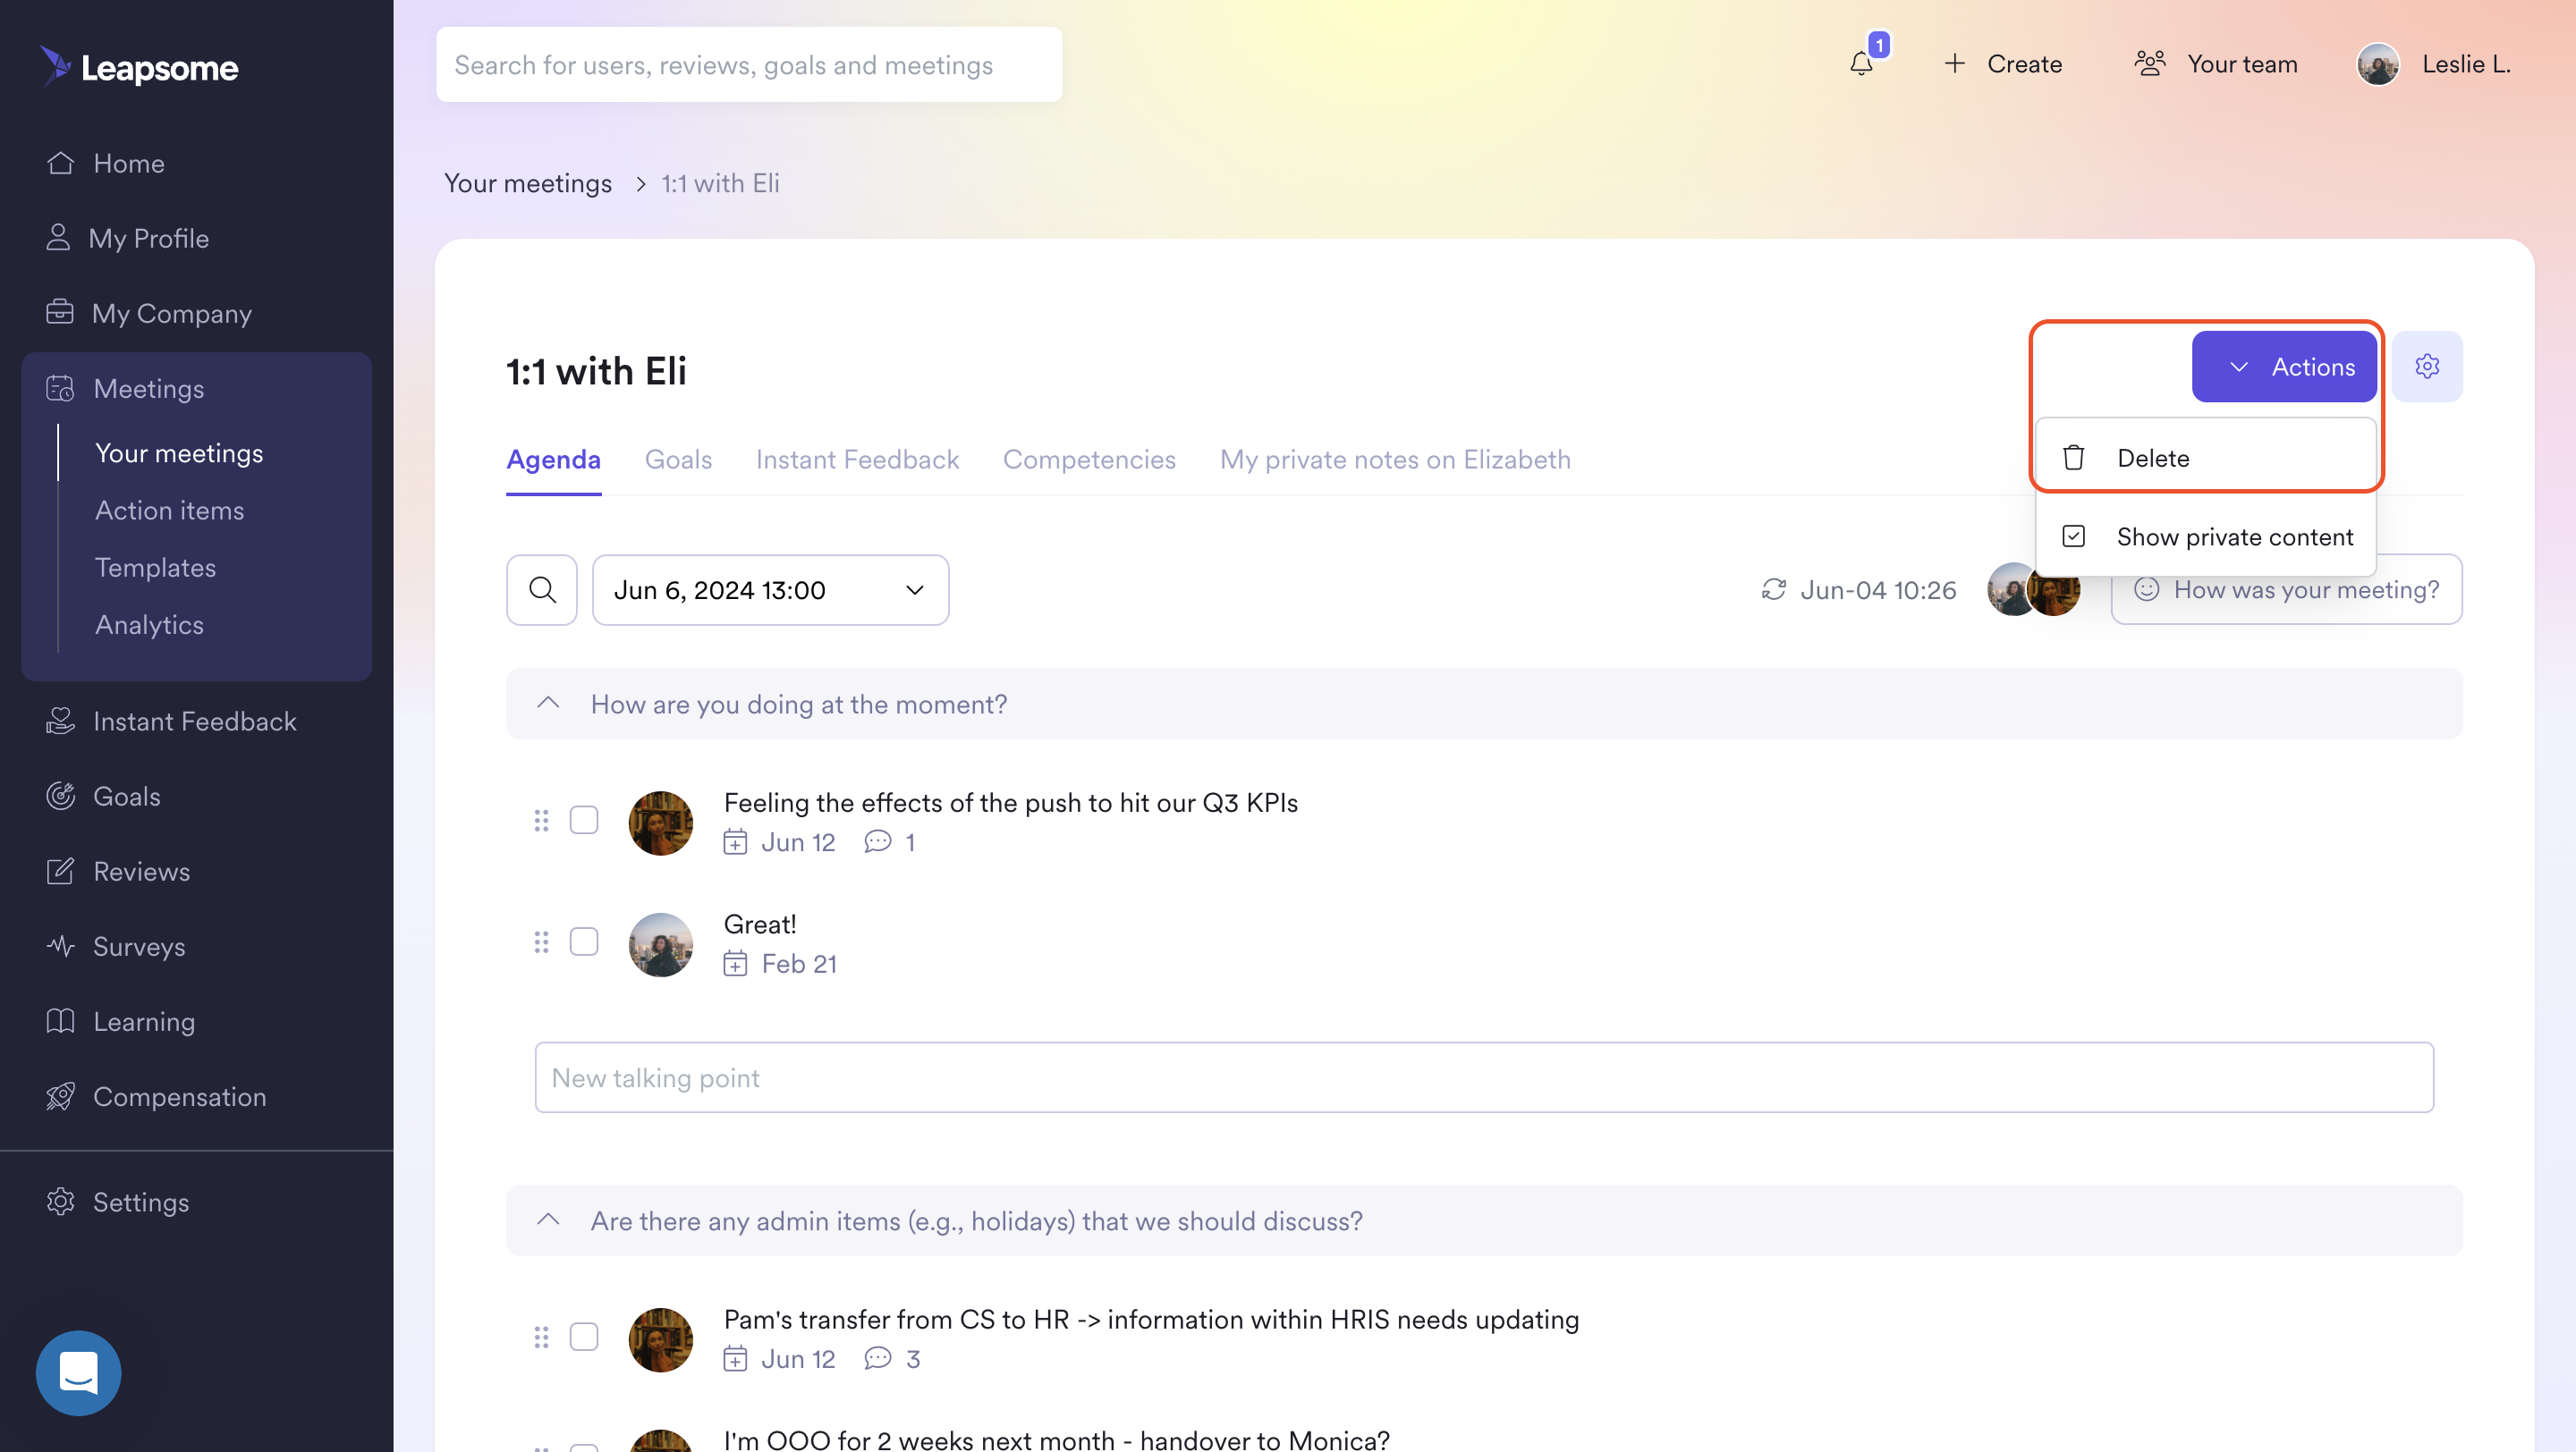2576x1452 pixels.
Task: Toggle Show private content option
Action: (2206, 536)
